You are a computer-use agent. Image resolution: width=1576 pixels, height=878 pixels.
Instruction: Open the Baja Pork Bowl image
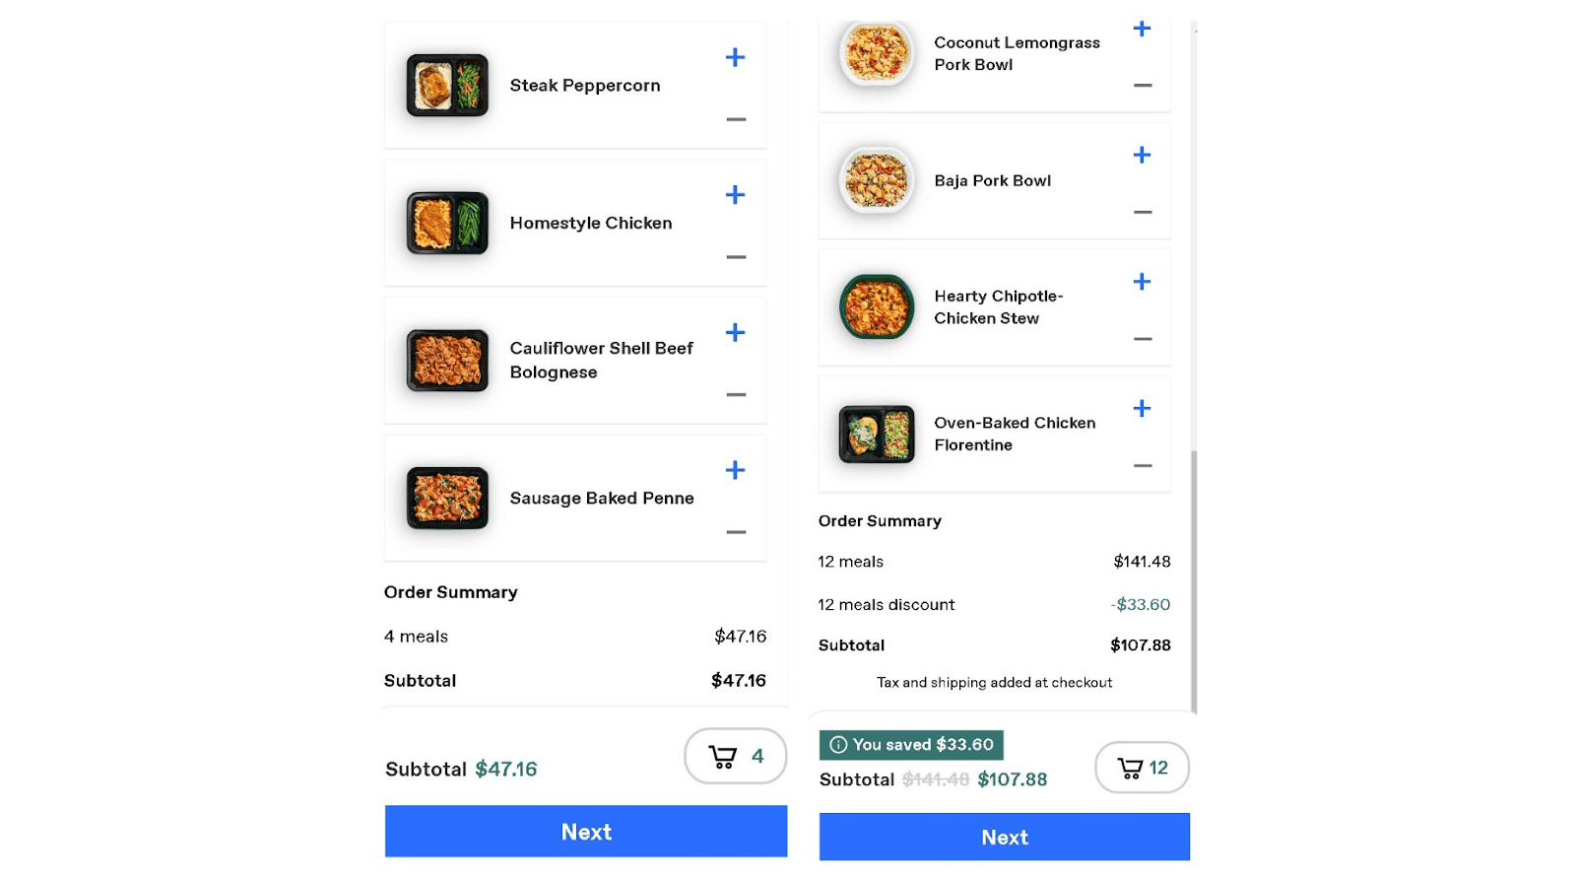click(x=877, y=180)
